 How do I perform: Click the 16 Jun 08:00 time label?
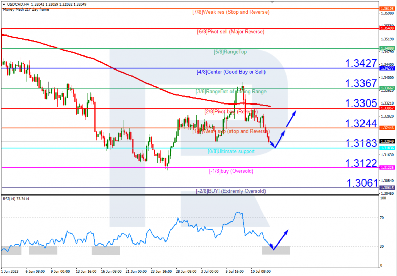[111, 272]
